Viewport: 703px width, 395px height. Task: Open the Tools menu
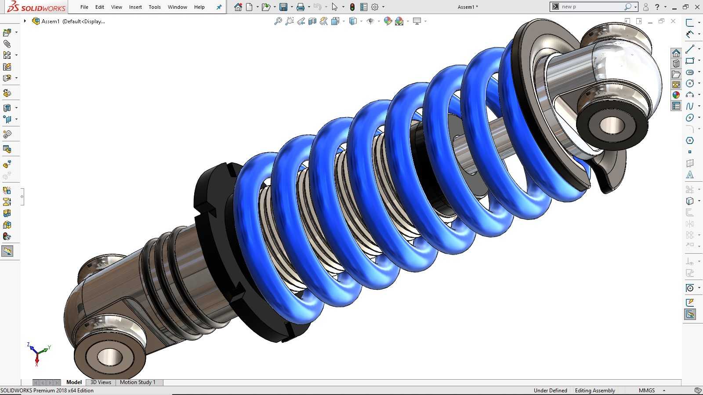pos(155,7)
